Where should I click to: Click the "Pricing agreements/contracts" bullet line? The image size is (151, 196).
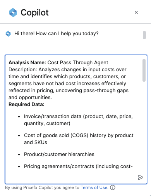(78, 166)
